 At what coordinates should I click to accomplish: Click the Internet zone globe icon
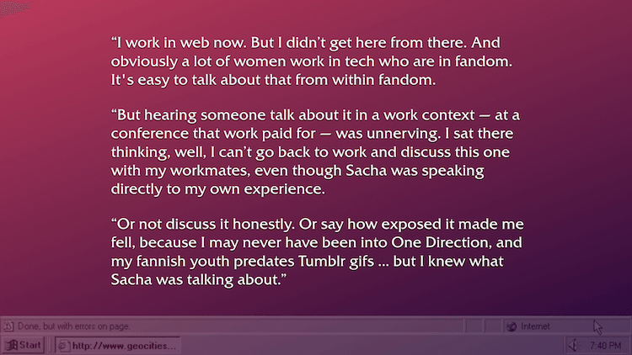click(x=511, y=326)
